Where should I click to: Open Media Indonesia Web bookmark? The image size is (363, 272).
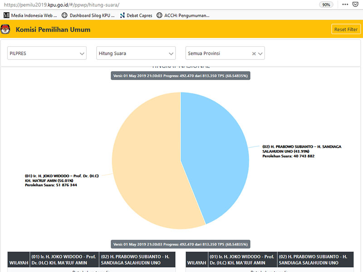coord(30,15)
